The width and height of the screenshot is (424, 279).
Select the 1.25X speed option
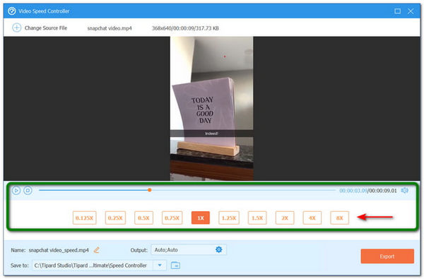point(229,218)
